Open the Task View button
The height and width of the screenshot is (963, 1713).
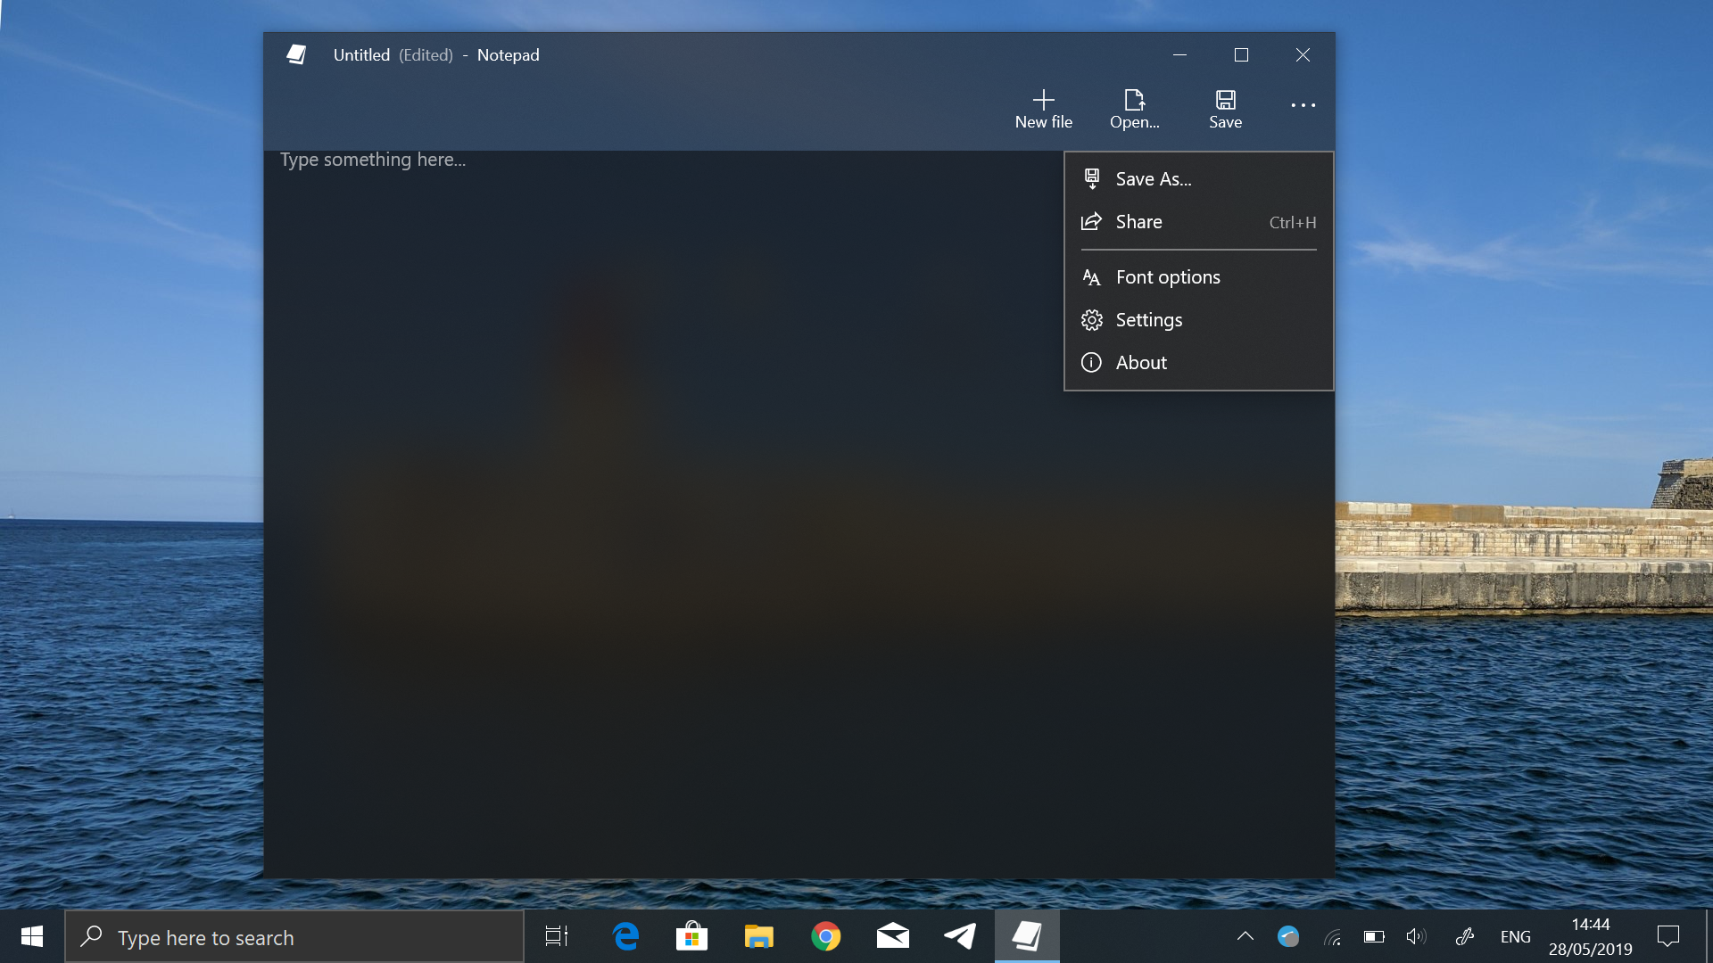tap(557, 936)
